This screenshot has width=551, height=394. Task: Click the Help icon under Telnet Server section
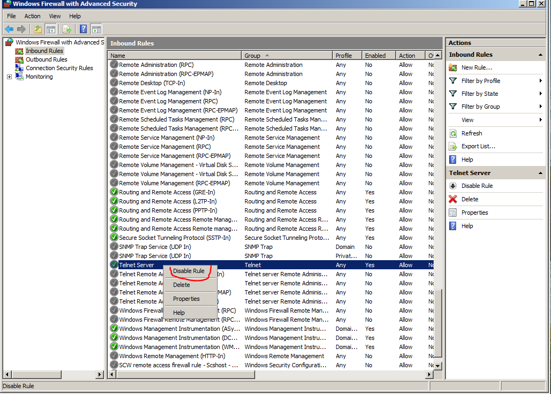click(453, 226)
